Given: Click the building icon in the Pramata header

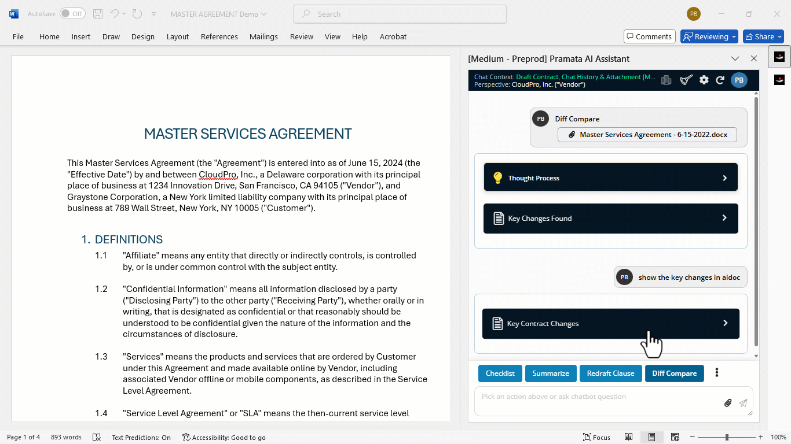Looking at the screenshot, I should [x=667, y=80].
